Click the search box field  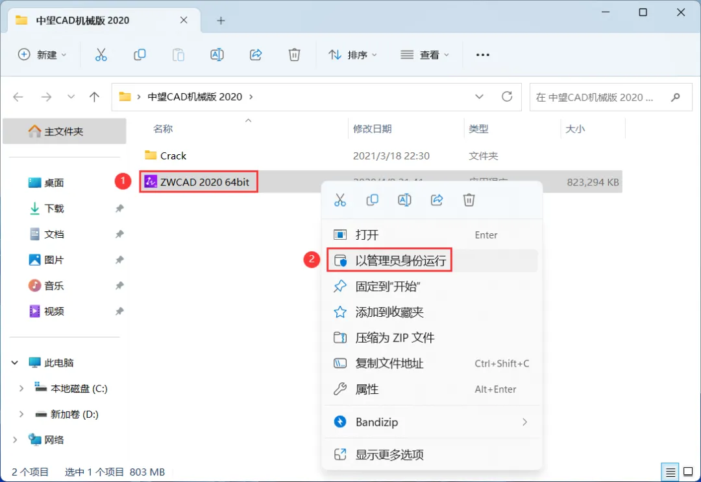pos(611,97)
